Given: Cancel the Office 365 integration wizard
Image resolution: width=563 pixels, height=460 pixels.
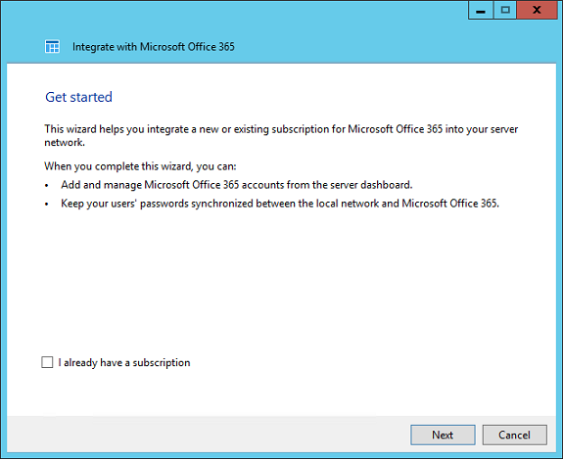Looking at the screenshot, I should (x=514, y=435).
